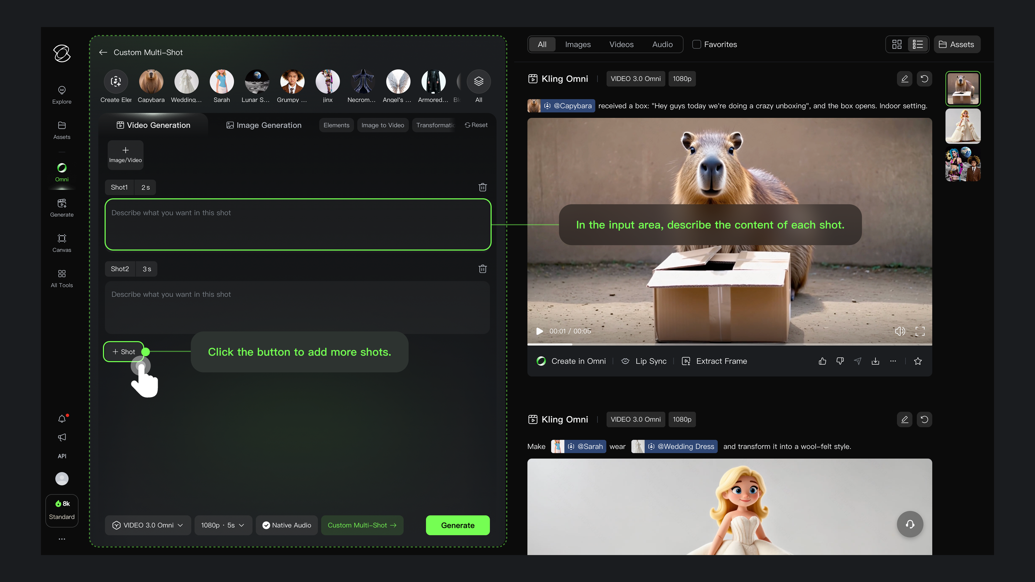Screen dimensions: 1035x582
Task: Click the Extract Frame icon
Action: point(686,361)
